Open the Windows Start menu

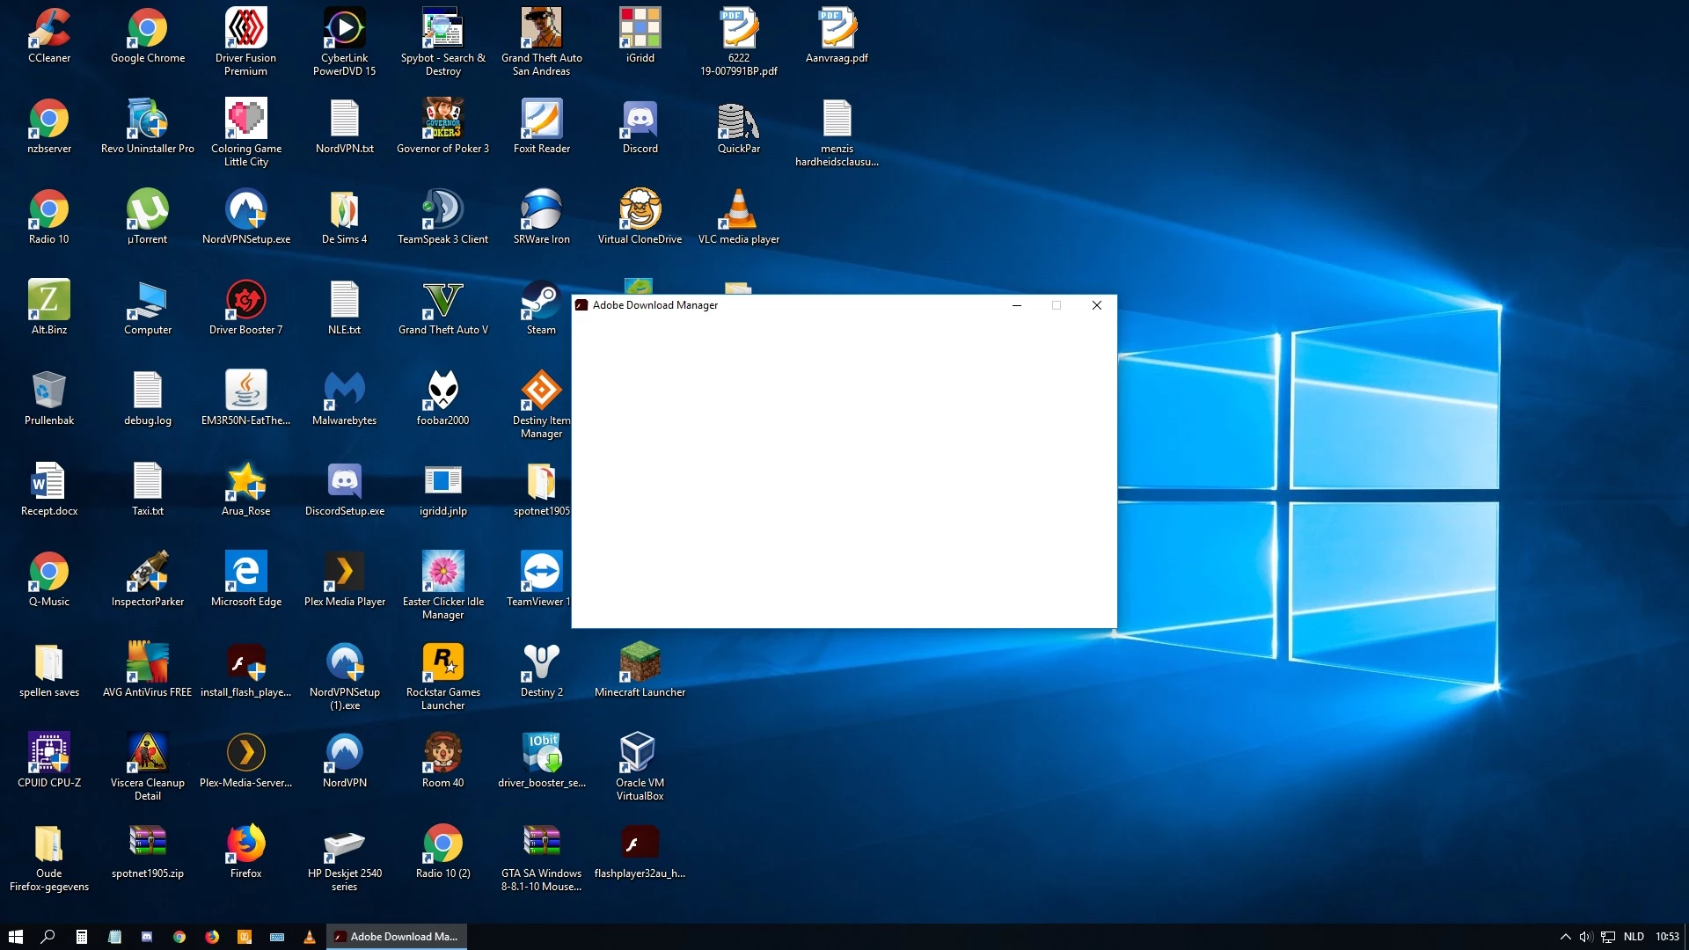pyautogui.click(x=15, y=937)
